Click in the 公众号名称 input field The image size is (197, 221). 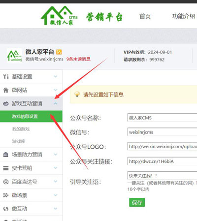(x=162, y=118)
